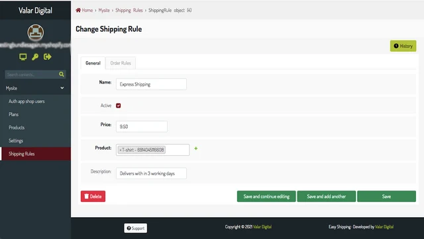Click the monitor icon in sidebar
Viewport: 424px width, 239px height.
23,57
